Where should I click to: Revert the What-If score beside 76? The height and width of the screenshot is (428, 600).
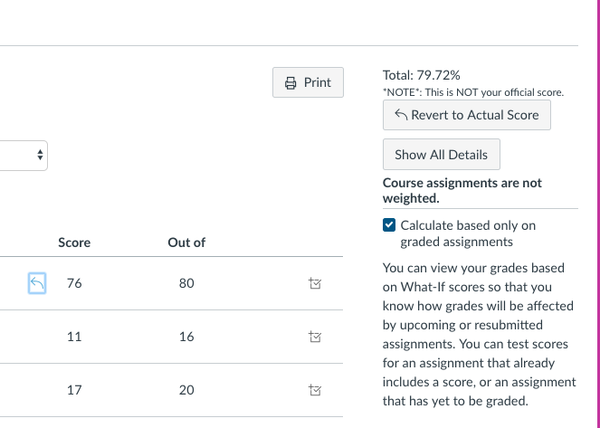click(x=37, y=283)
